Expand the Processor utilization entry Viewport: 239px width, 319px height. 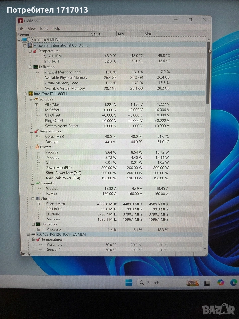[x=39, y=230]
